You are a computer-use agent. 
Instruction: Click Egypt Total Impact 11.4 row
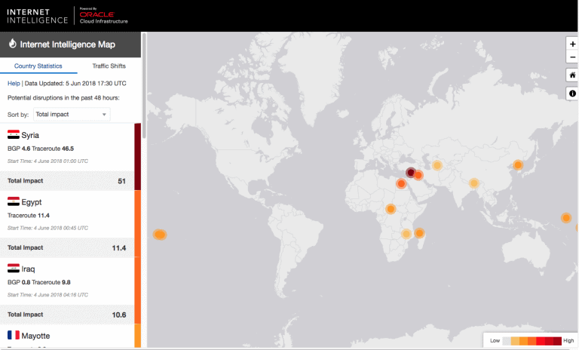click(x=67, y=247)
